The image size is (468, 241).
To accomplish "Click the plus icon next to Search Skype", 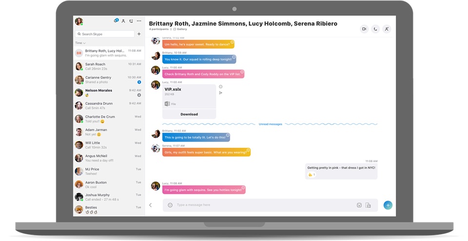I will [139, 34].
